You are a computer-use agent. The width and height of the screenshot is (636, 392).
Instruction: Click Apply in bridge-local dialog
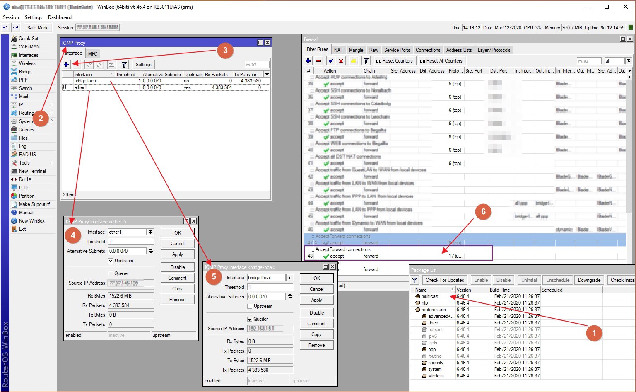click(x=317, y=300)
